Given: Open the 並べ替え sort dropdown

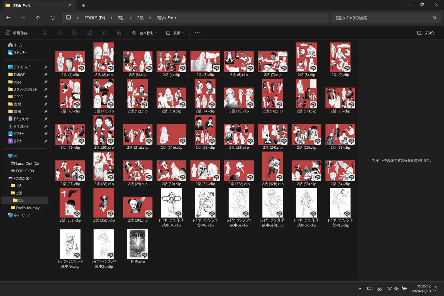Looking at the screenshot, I should point(145,33).
